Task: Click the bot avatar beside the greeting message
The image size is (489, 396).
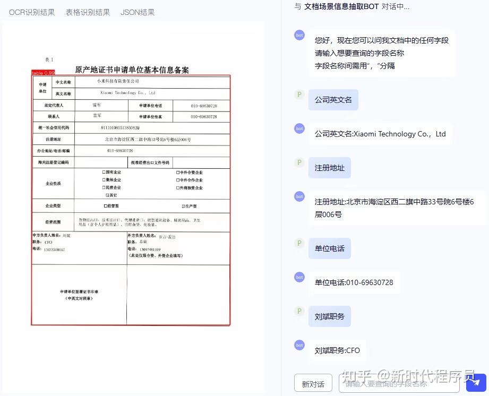Action: click(x=299, y=35)
